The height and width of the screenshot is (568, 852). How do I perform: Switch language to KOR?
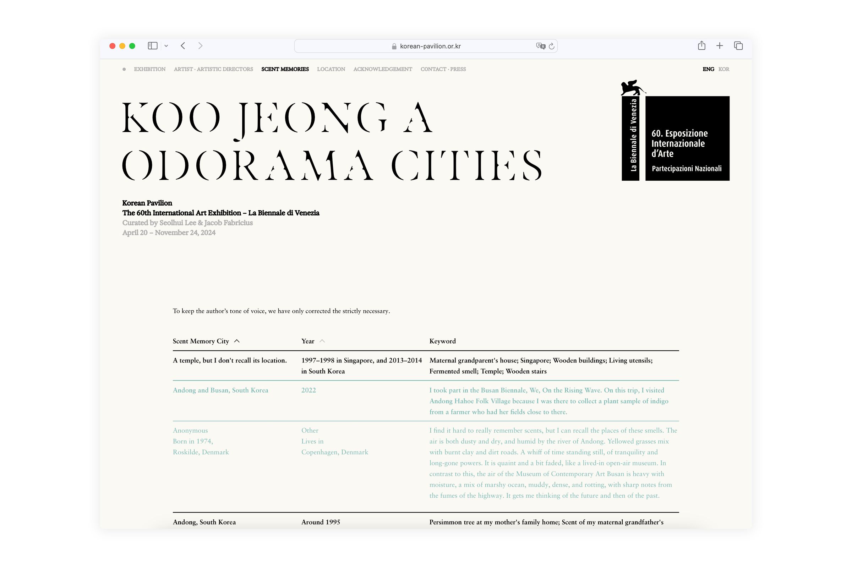pos(724,69)
